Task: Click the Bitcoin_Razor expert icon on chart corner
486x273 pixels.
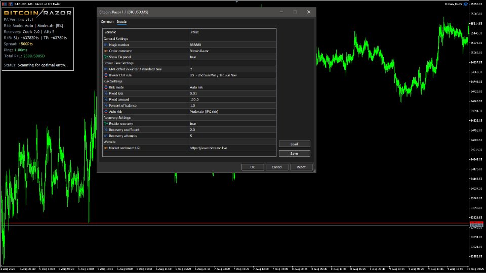Action: [466, 4]
